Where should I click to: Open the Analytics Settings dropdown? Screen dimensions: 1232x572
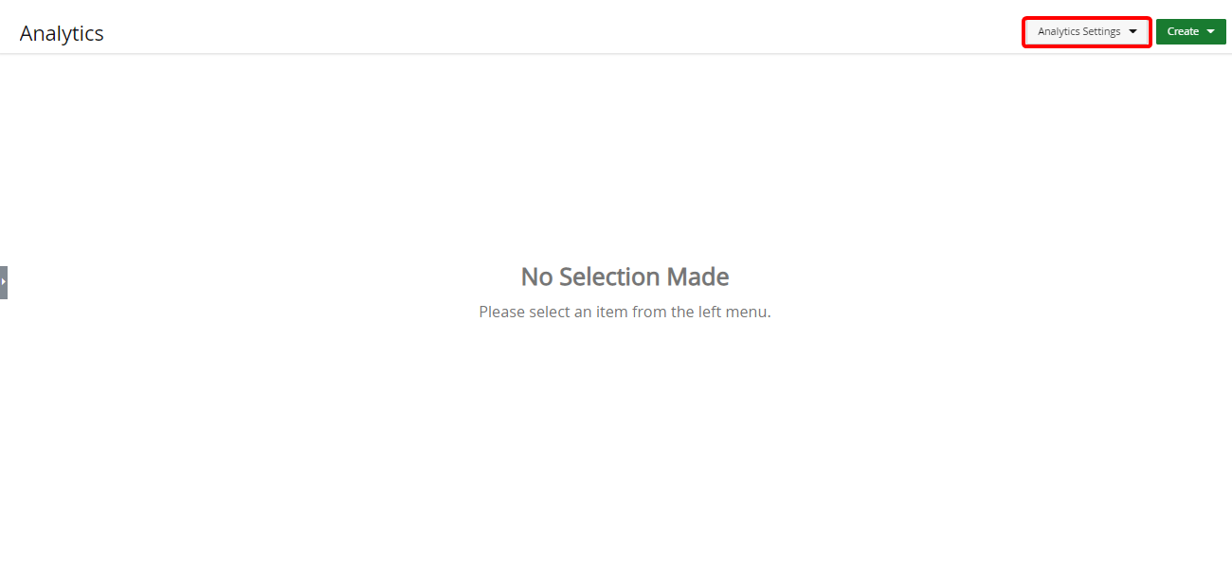click(x=1087, y=31)
